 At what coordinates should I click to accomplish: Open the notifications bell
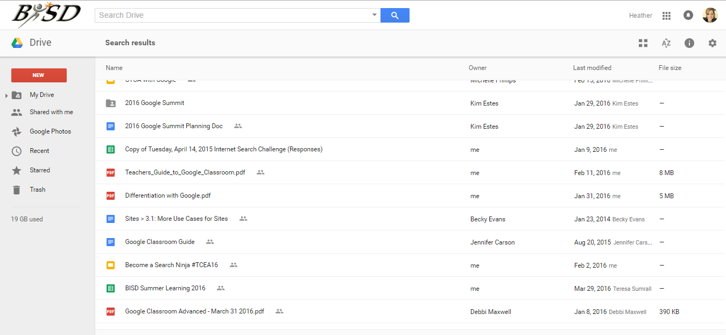[688, 15]
